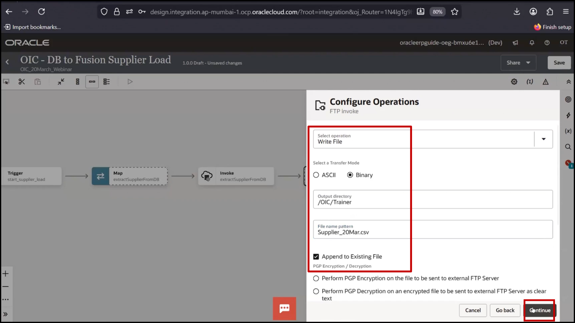575x323 pixels.
Task: Click the browser URL address bar
Action: click(281, 12)
